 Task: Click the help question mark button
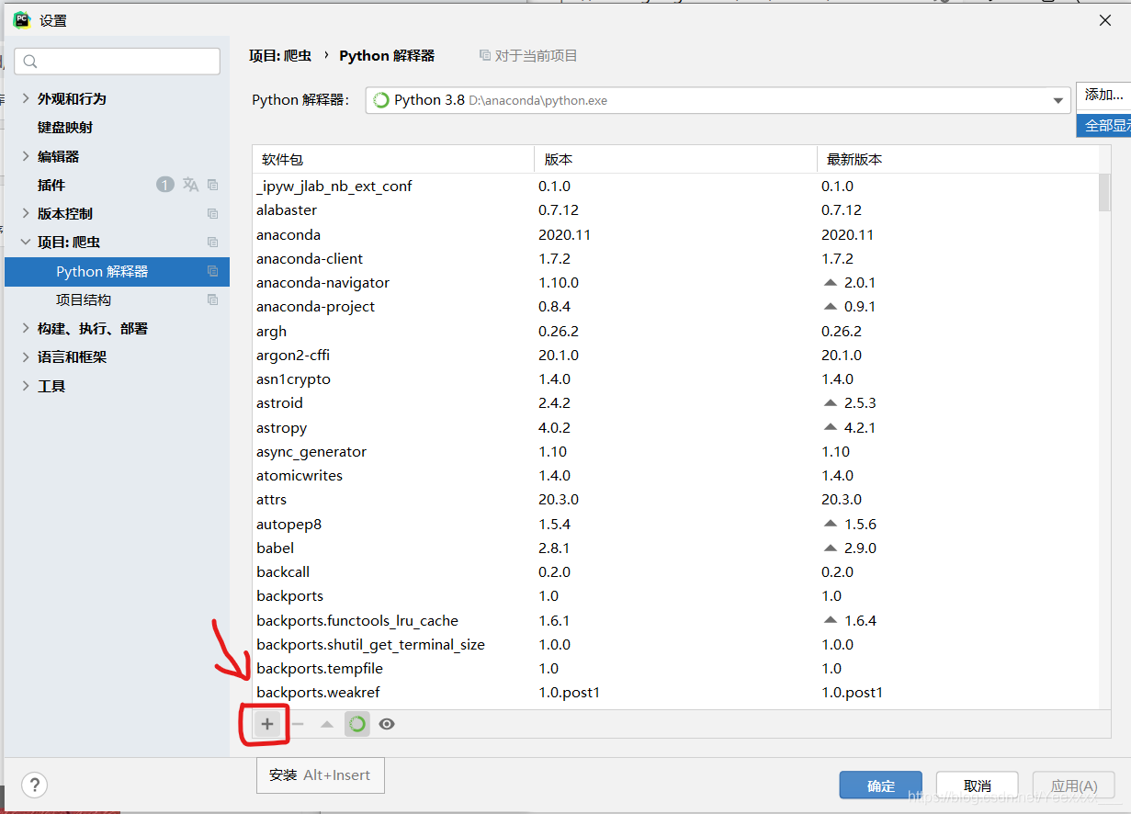(34, 786)
